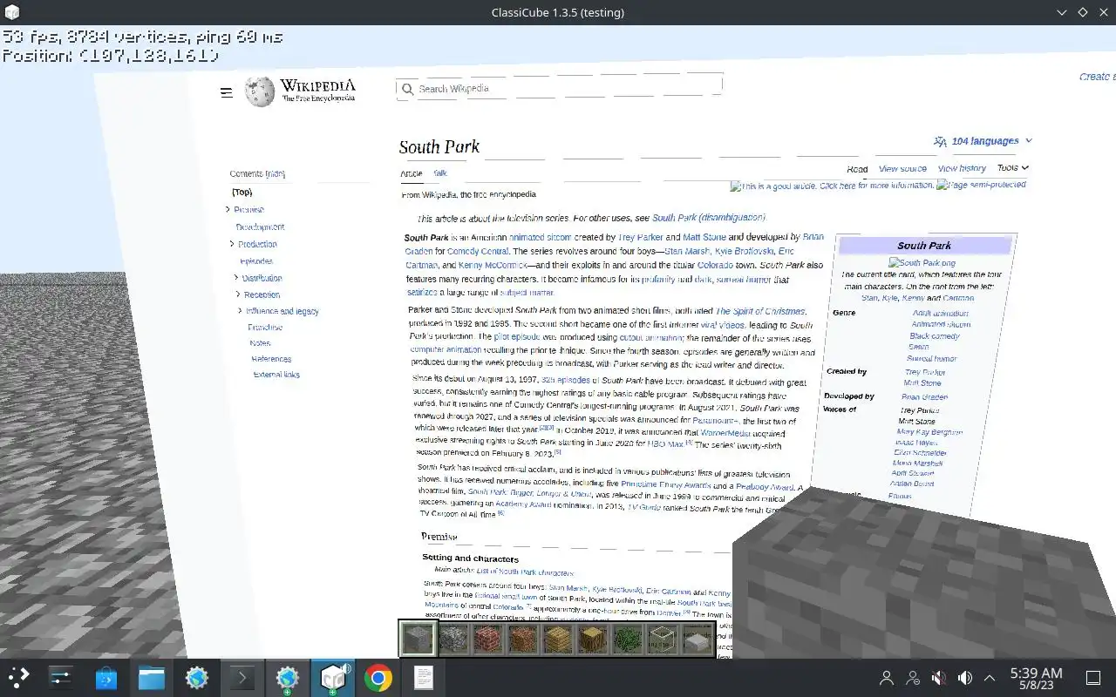This screenshot has height=697, width=1116.
Task: Toggle the muted speaker tray icon
Action: point(939,678)
